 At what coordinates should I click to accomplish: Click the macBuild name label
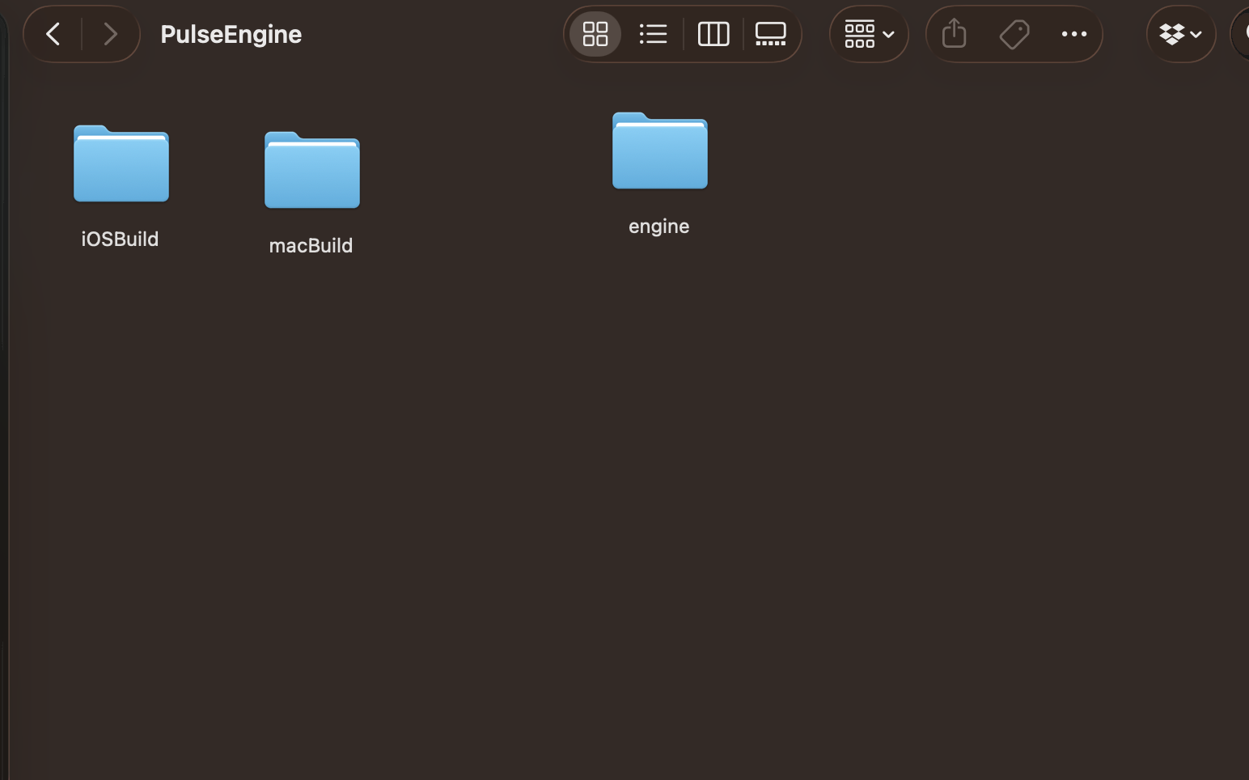[311, 246]
